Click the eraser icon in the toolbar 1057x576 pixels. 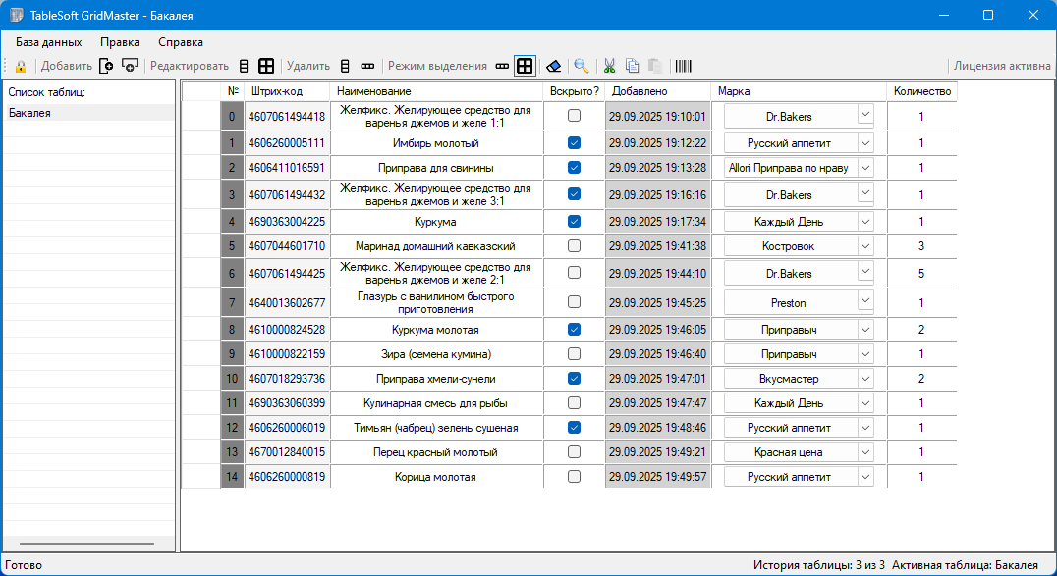click(x=554, y=67)
